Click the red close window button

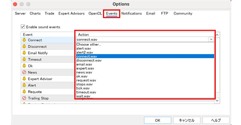(x=15, y=4)
